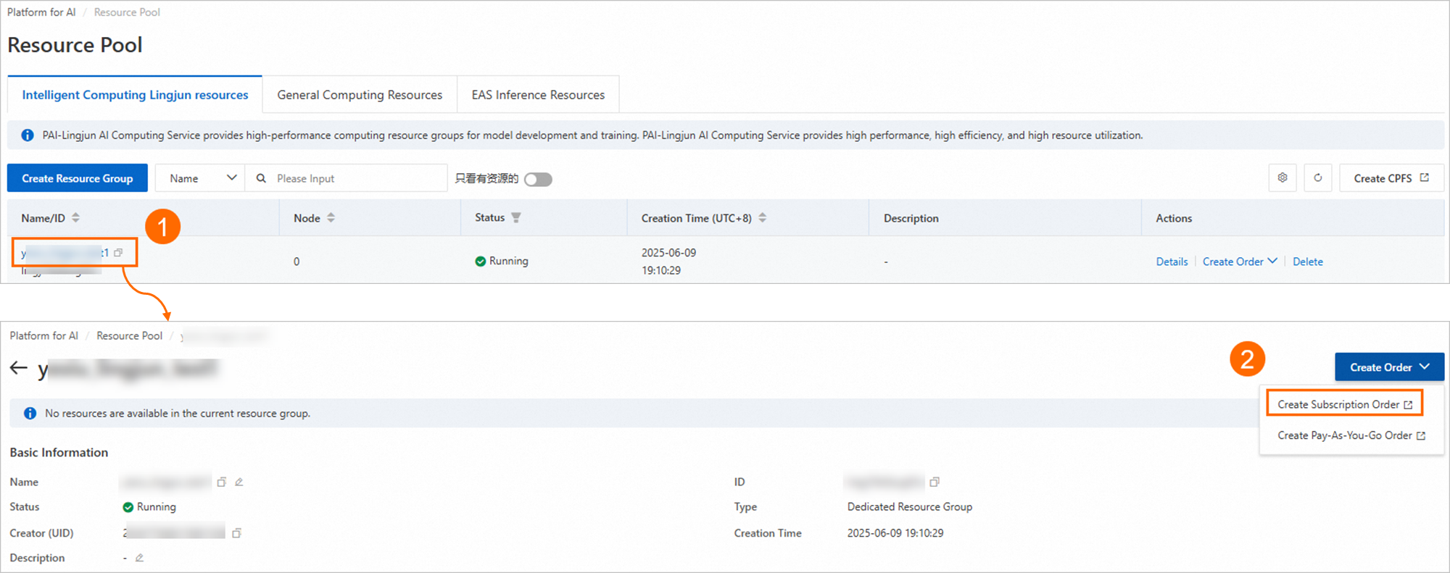Click Create CPFS button
Viewport: 1450px width, 573px height.
click(x=1391, y=178)
